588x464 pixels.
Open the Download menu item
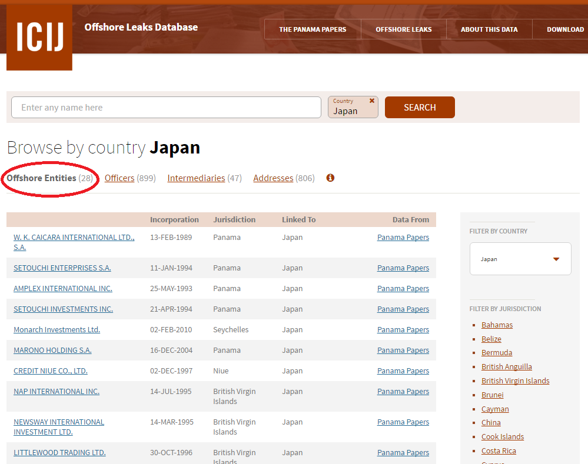(565, 29)
